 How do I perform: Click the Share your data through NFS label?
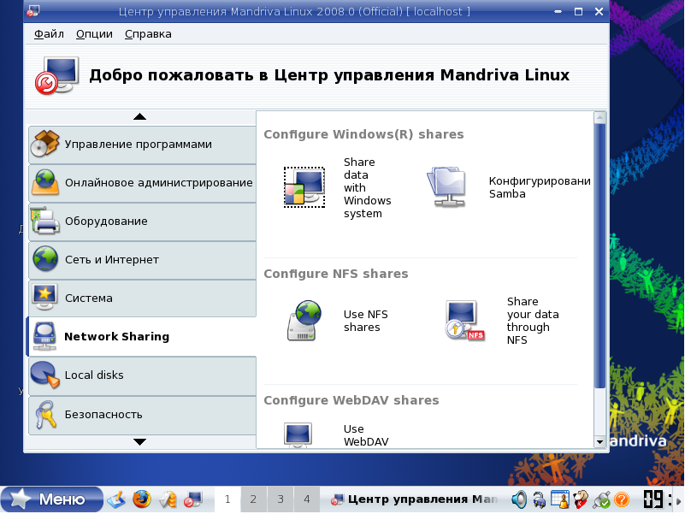tap(533, 321)
